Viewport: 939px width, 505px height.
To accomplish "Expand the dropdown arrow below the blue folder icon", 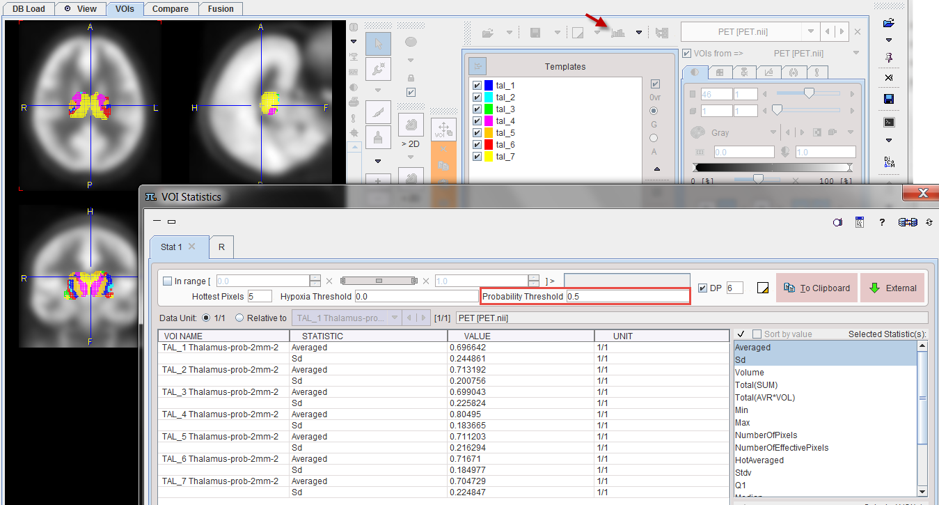I will (889, 40).
